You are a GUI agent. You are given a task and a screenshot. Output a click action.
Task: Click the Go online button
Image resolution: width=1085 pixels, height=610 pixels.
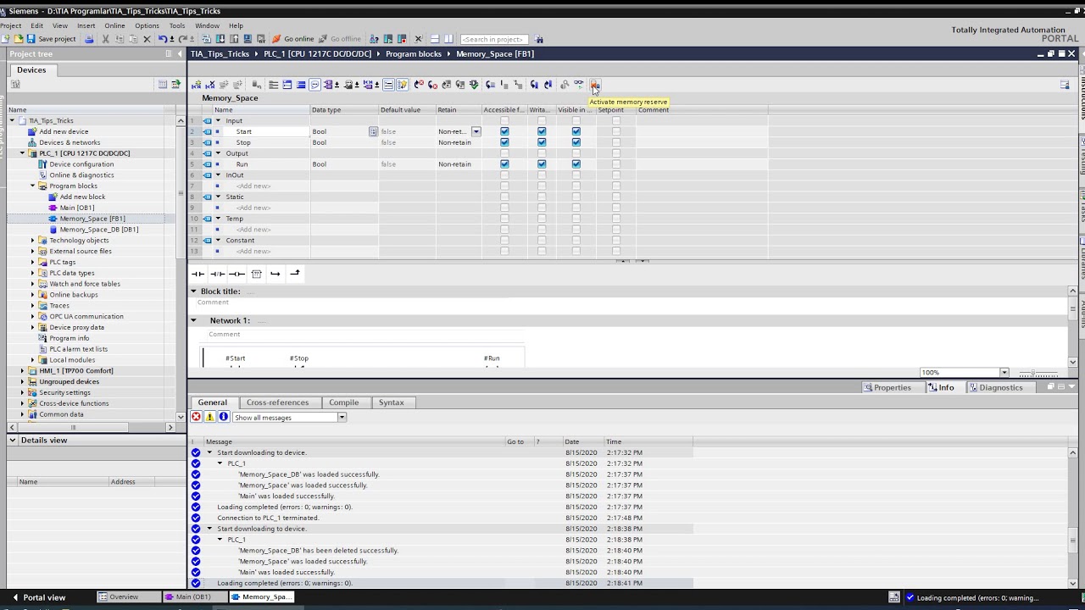(x=292, y=39)
